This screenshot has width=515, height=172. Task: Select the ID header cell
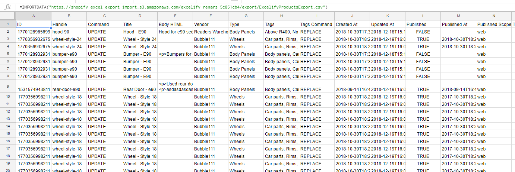(x=34, y=24)
